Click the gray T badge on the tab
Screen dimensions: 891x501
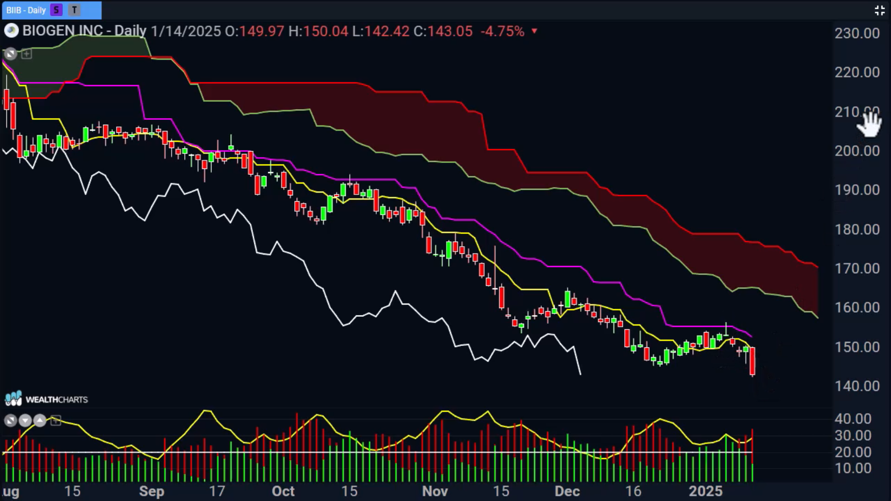[x=74, y=10]
